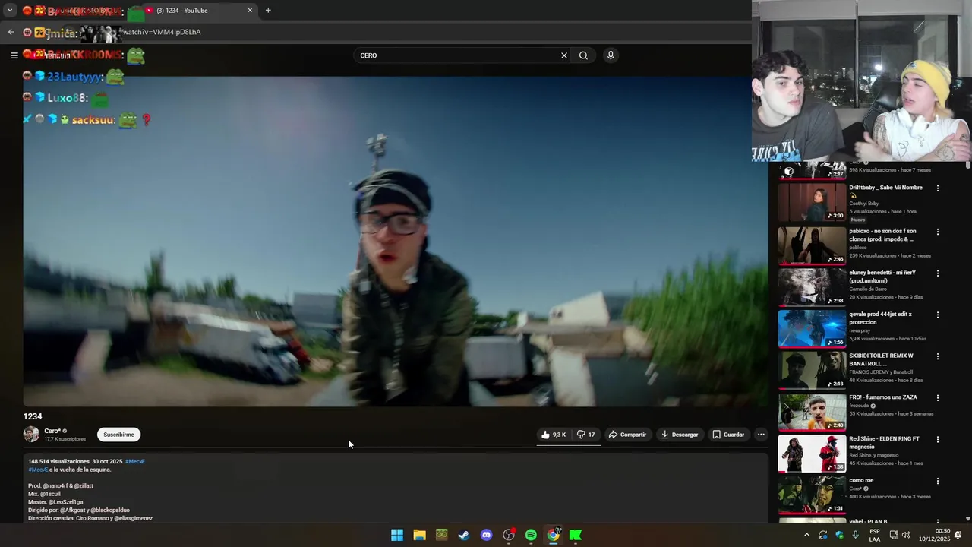The image size is (972, 547).
Task: Open options menu for qevale prod 444jet video
Action: 938,315
